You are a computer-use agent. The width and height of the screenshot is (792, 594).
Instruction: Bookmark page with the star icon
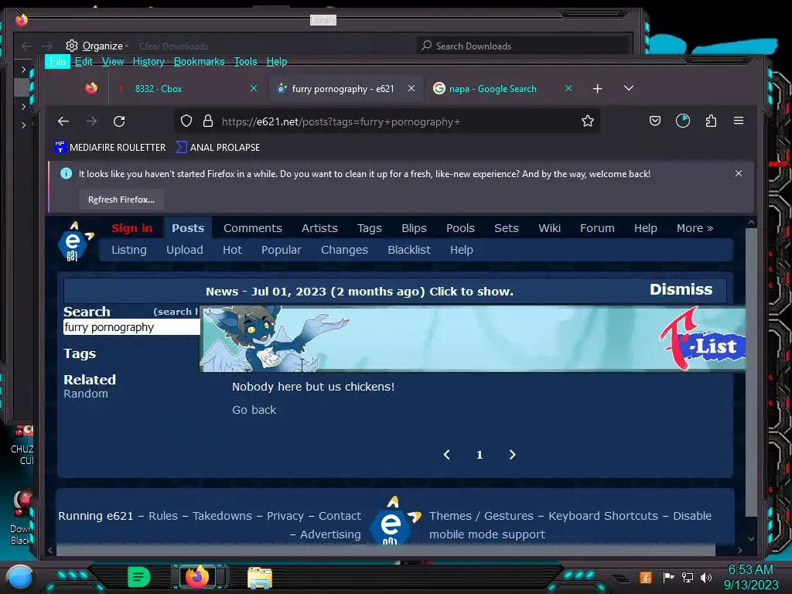click(588, 121)
